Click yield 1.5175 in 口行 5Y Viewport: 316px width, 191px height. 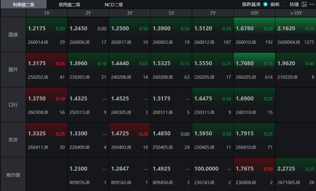161,98
